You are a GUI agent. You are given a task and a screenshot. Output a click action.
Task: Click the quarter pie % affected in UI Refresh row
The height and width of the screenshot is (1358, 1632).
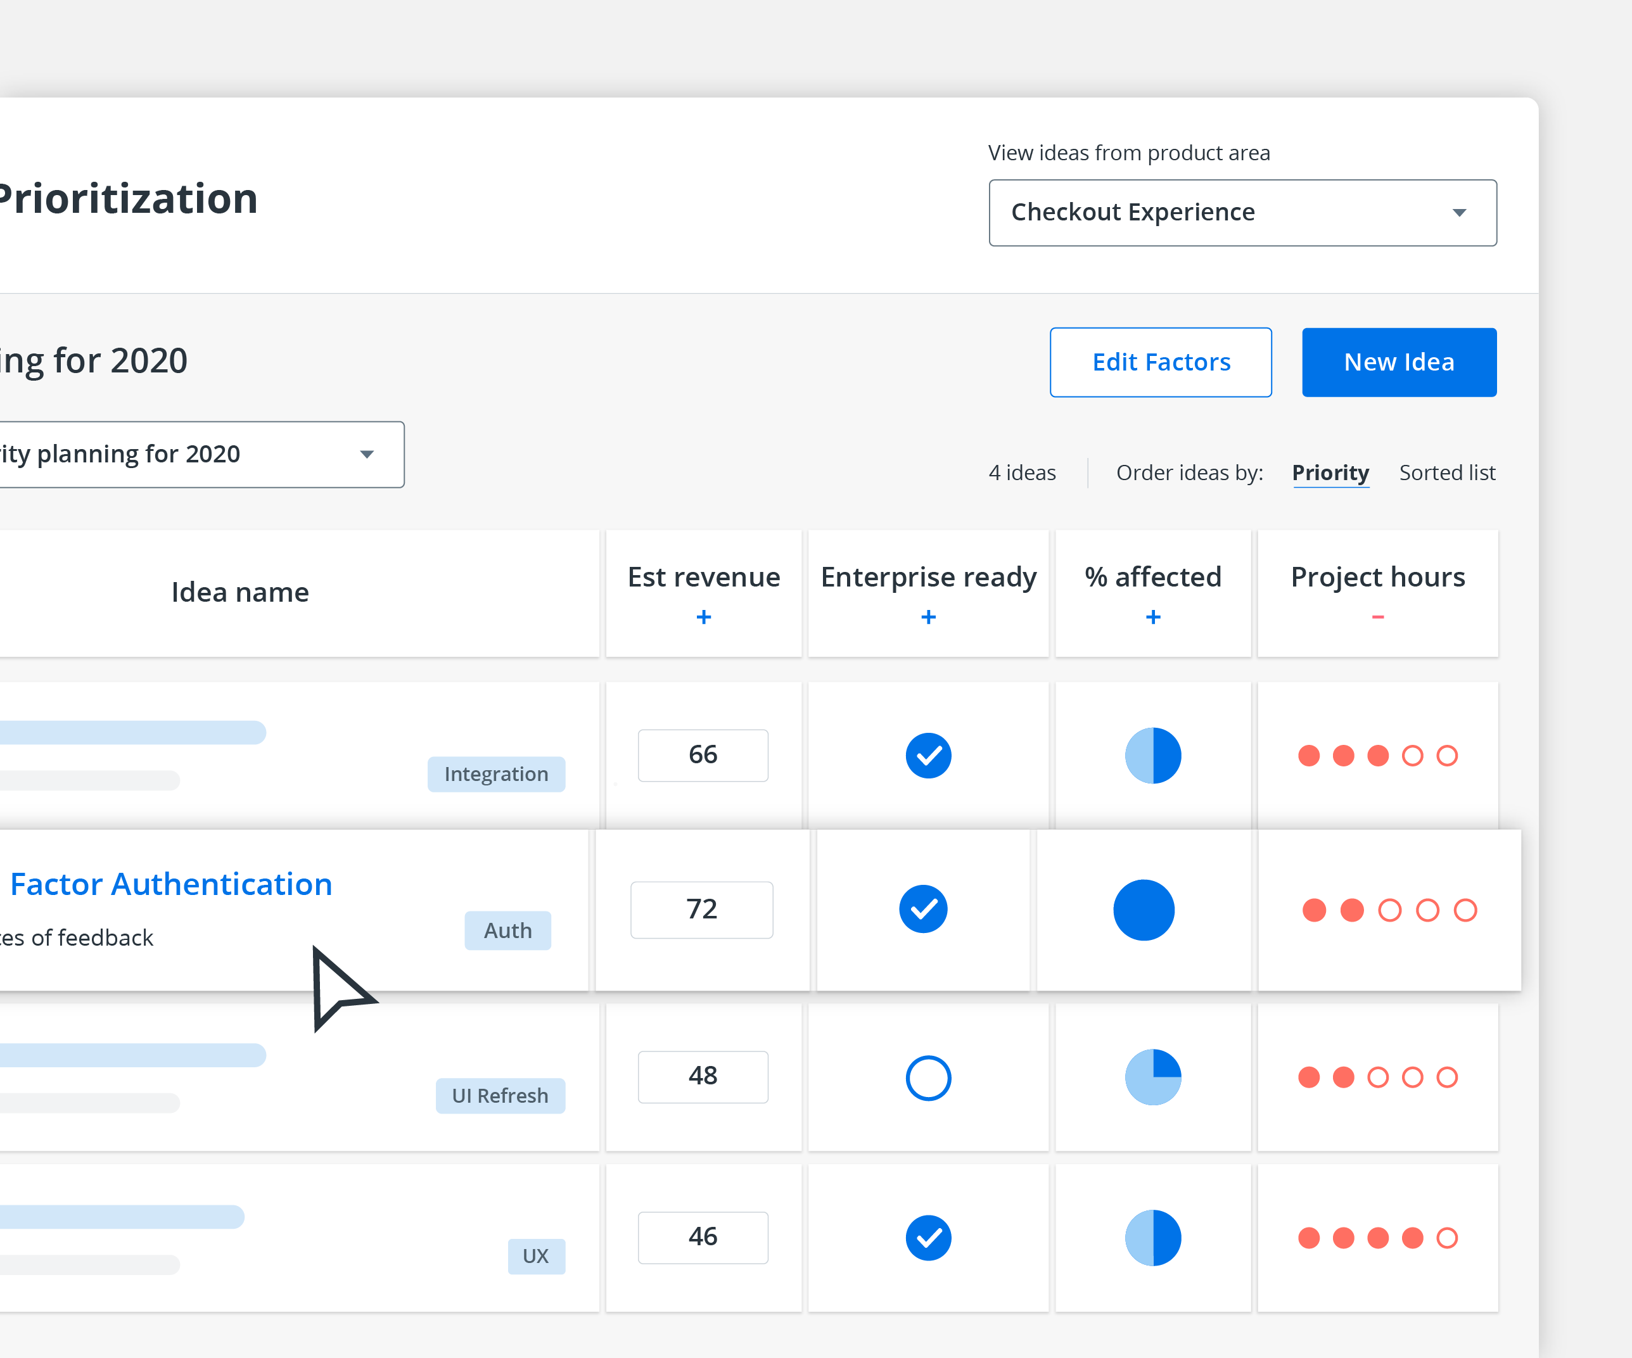1153,1077
